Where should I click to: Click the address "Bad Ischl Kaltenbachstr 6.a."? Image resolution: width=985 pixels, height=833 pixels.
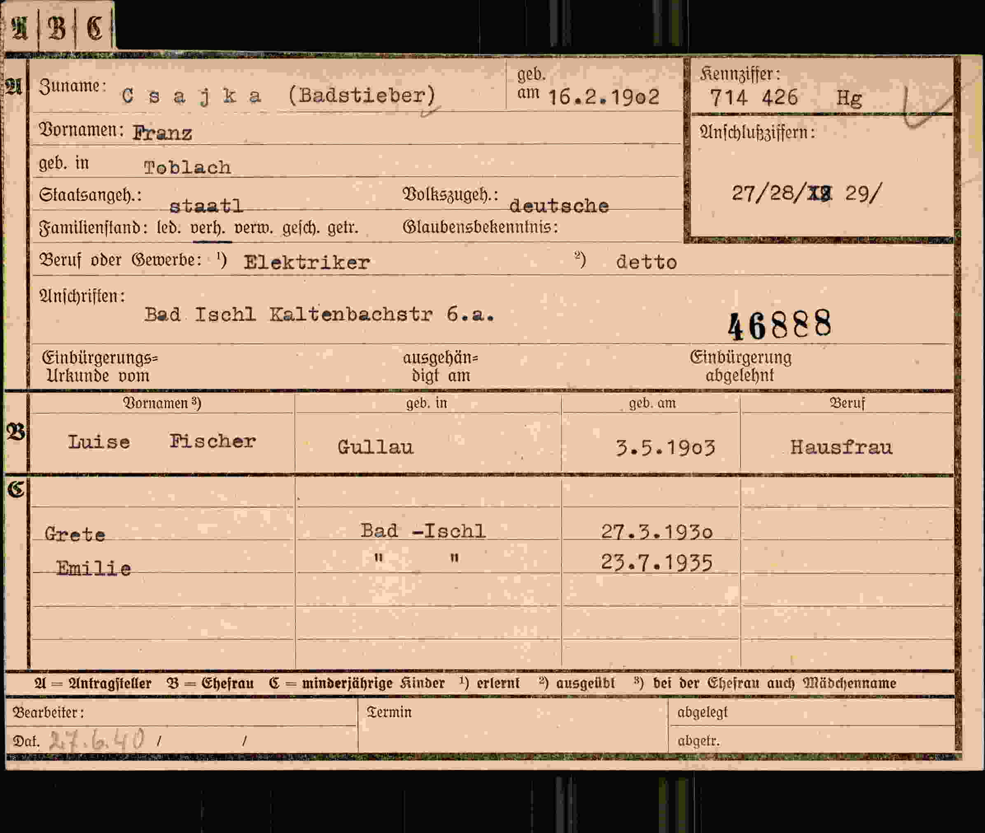[x=320, y=315]
